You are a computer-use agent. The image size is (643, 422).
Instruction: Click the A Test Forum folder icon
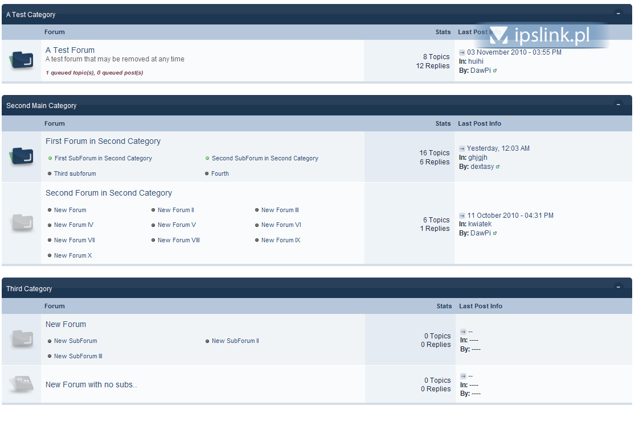click(22, 60)
